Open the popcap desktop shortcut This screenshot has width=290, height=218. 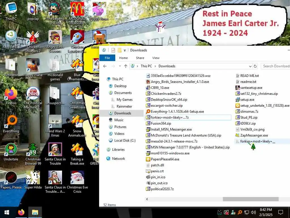point(33,11)
